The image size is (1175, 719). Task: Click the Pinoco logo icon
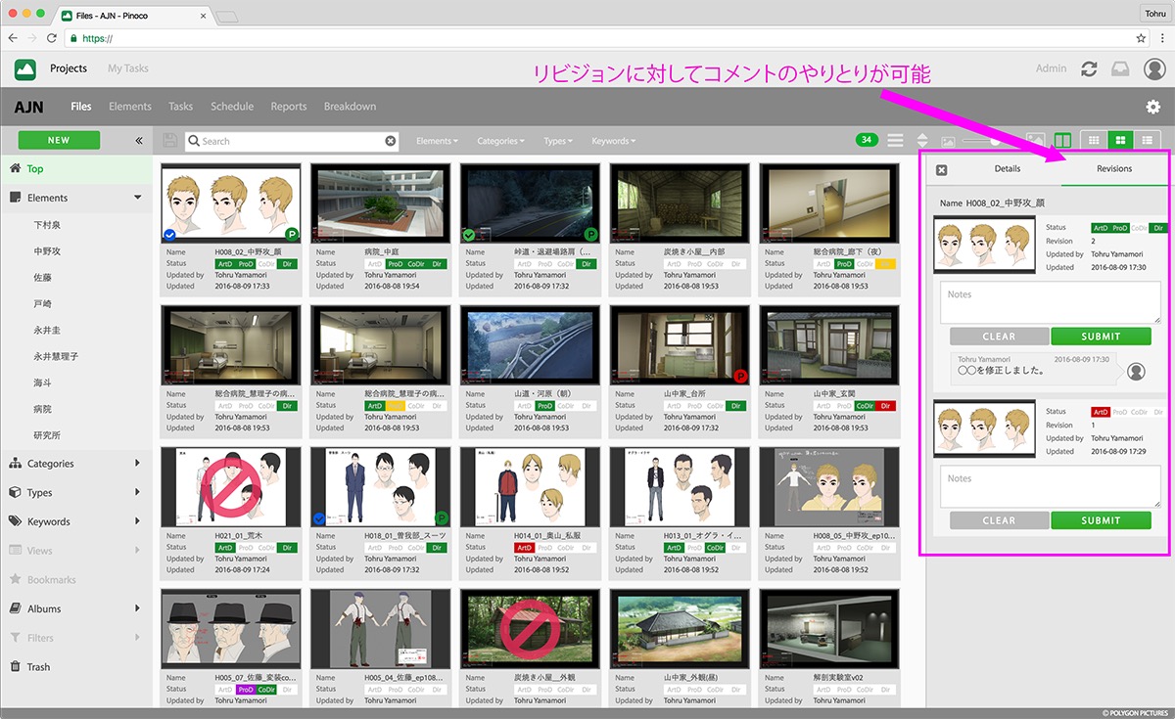coord(25,68)
